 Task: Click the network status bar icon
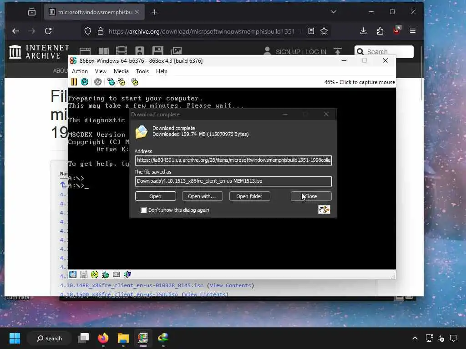click(x=106, y=274)
